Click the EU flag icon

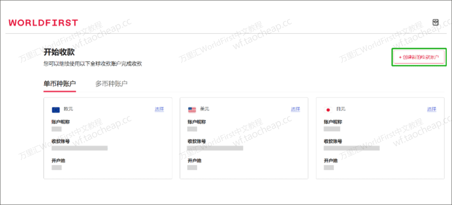(x=56, y=110)
